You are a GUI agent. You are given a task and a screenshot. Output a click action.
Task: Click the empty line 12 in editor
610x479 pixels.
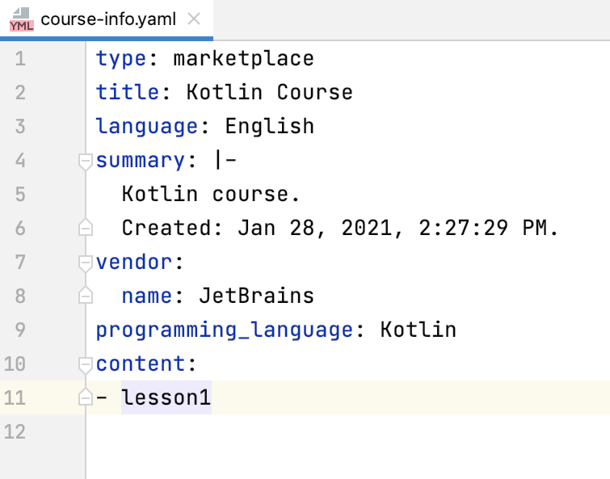[323, 432]
